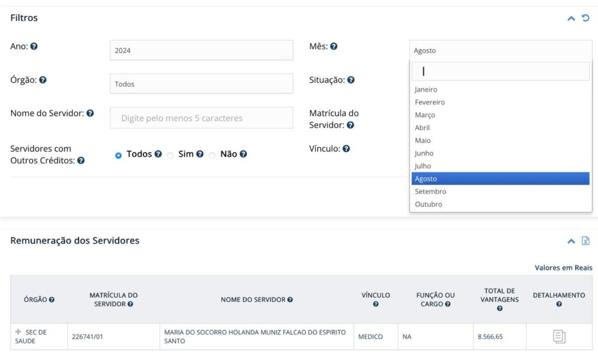Choose Janeiro from the month list
598x362 pixels.
click(x=426, y=89)
